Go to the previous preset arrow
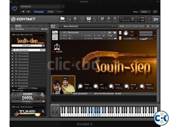The width and height of the screenshot is (170, 127). 23,12
